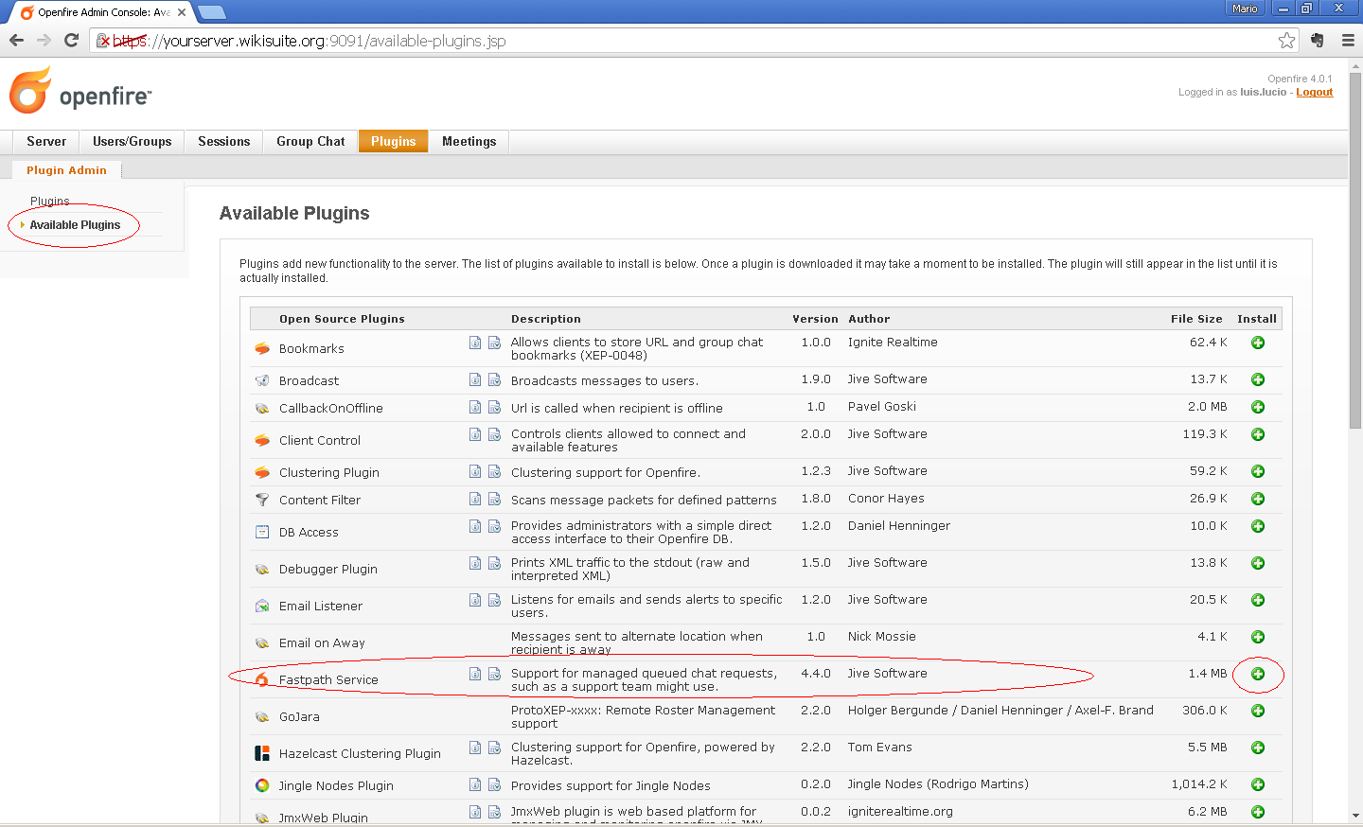Click the Openfire logo
1363x827 pixels.
click(80, 91)
